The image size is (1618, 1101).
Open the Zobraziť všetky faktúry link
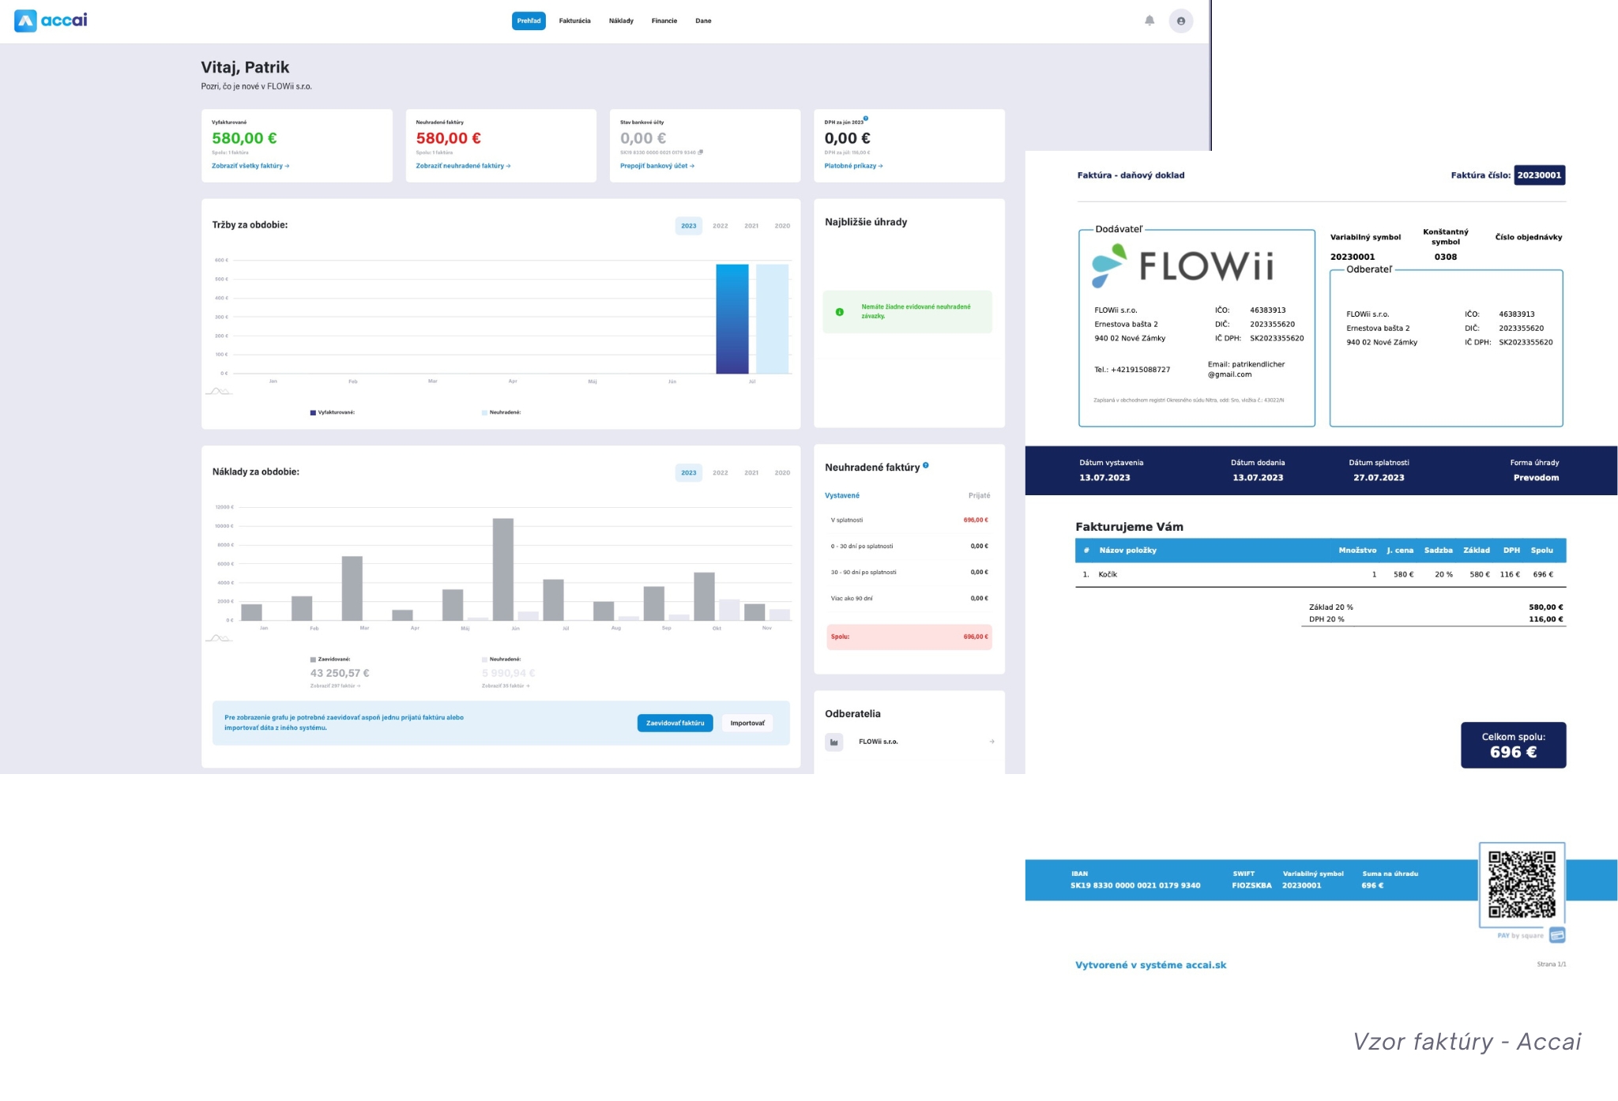pos(250,166)
